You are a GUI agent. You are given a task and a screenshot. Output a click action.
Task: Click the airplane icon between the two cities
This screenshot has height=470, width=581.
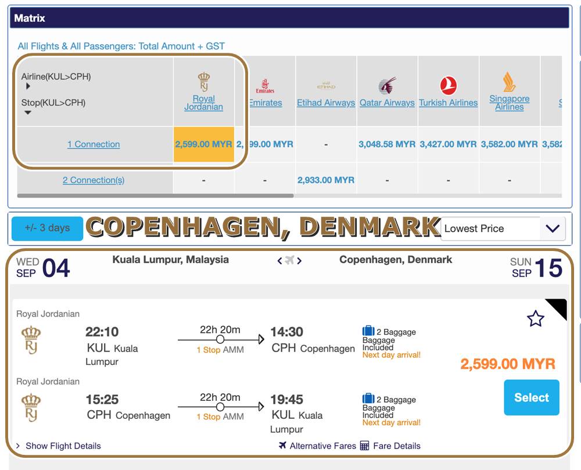(289, 260)
